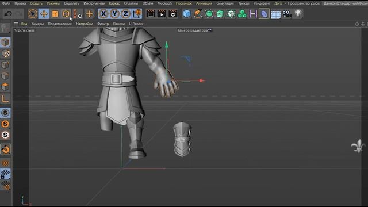
Task: Switch to Edges mode
Action: point(5,76)
